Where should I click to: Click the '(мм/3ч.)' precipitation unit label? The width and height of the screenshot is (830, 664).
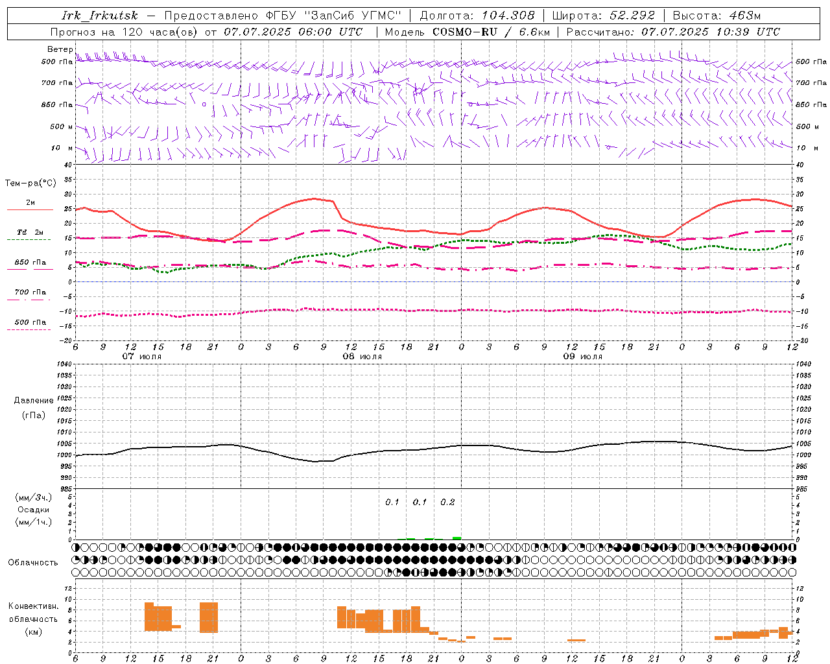(x=34, y=497)
